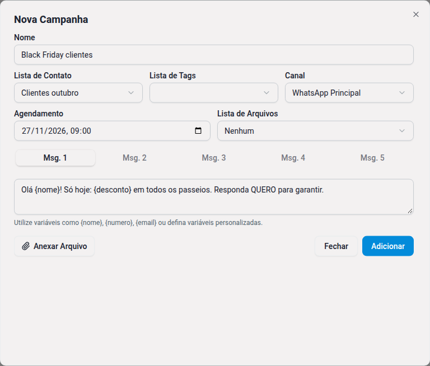Click the paperclip icon in Anexar Arquivo
Screen dimensions: 430x366
tap(26, 246)
